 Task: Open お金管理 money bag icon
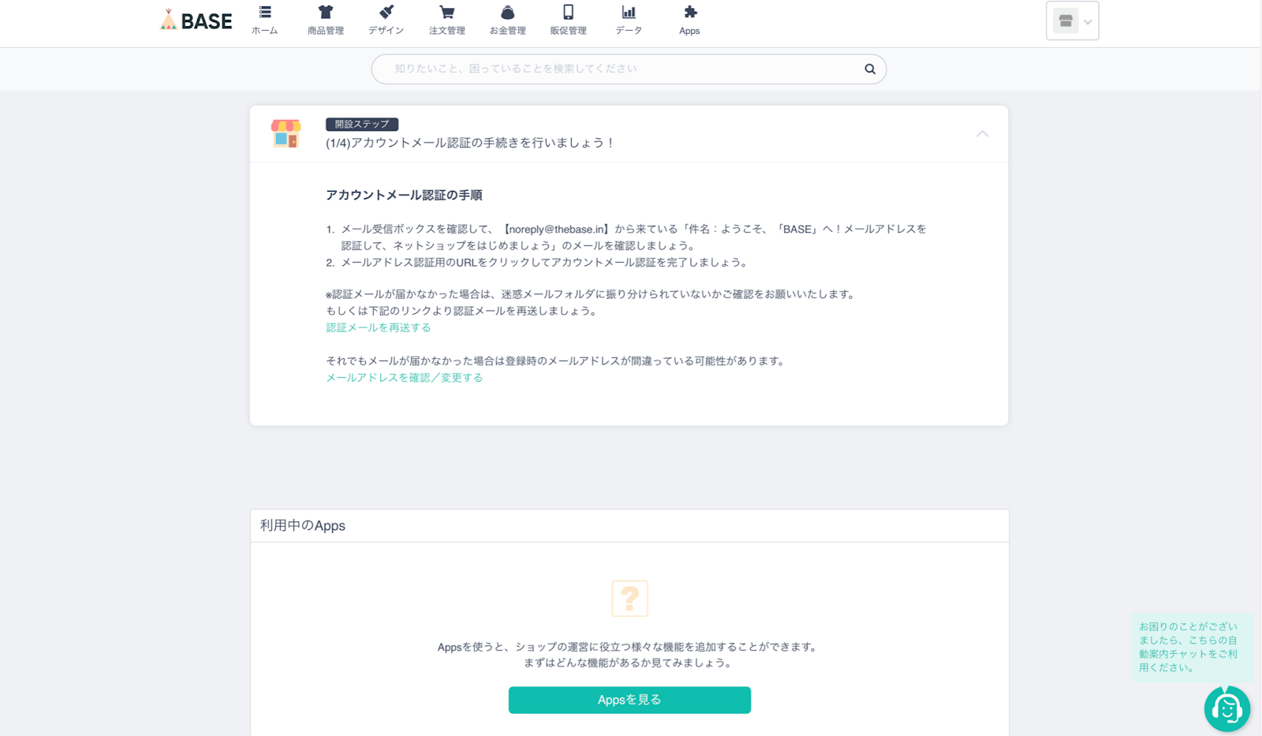(508, 13)
